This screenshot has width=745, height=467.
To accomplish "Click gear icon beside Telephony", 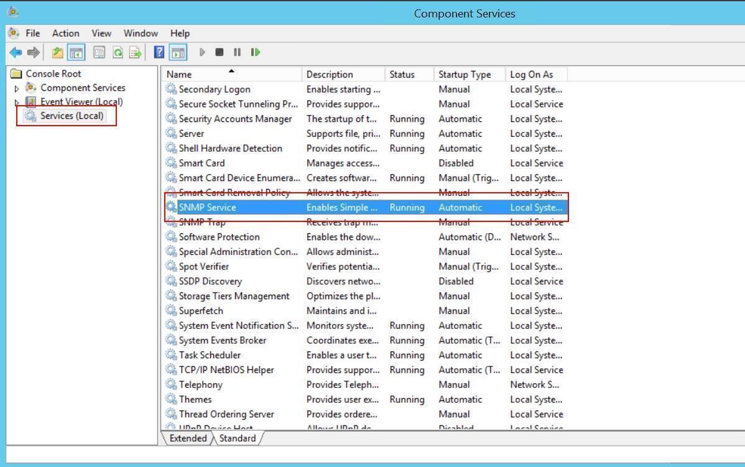I will pos(171,384).
